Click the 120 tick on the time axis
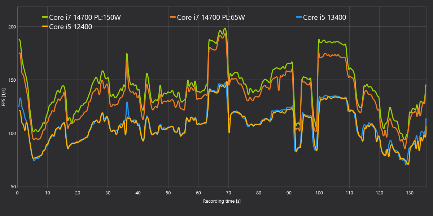Screen dimensions: 433x216 click(x=379, y=193)
